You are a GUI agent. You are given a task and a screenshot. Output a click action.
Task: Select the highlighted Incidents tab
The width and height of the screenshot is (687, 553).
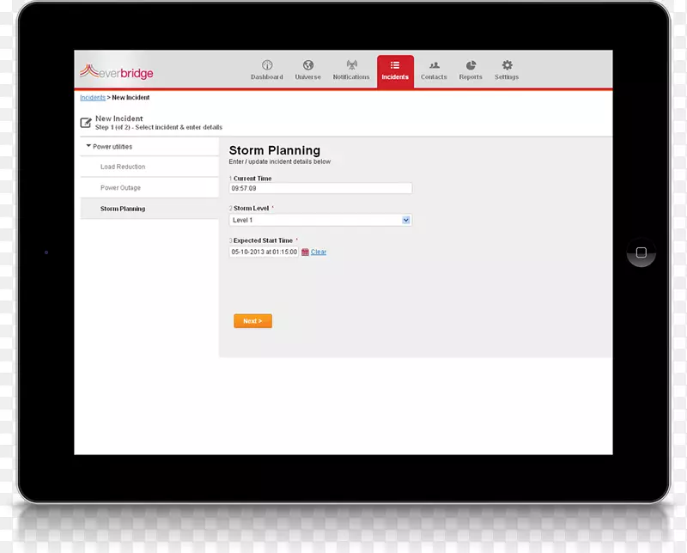pyautogui.click(x=395, y=70)
